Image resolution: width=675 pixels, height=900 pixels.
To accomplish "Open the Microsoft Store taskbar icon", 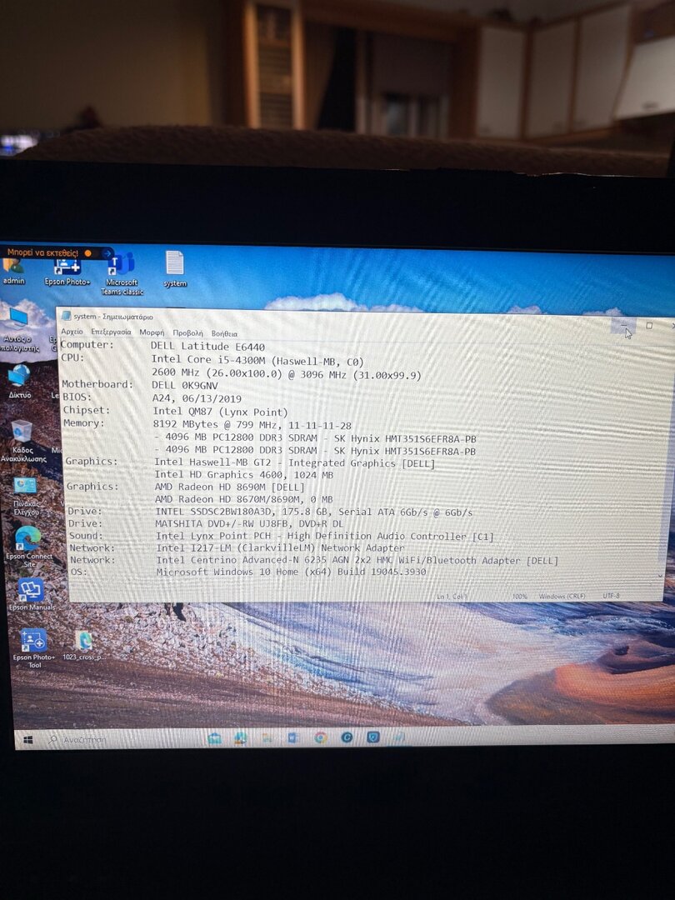I will click(214, 738).
